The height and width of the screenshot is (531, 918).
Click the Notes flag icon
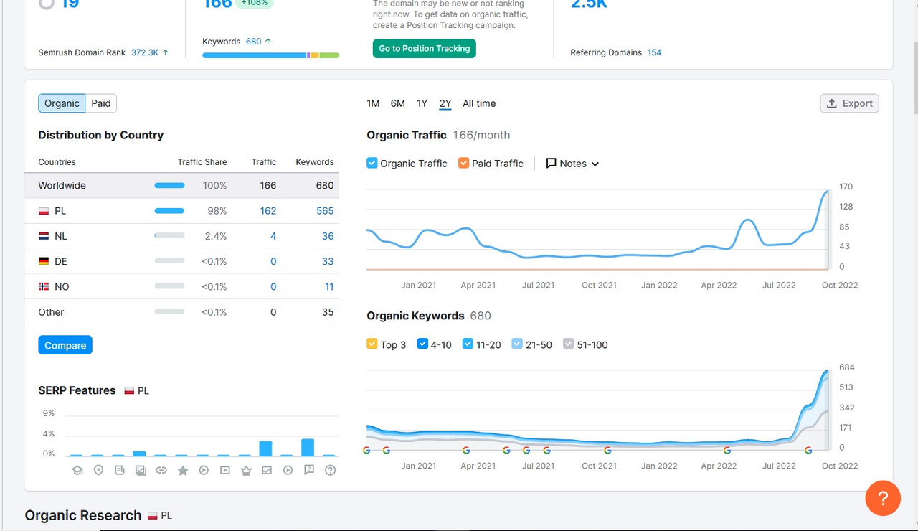pos(551,164)
